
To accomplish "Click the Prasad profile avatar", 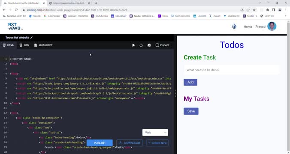I will 272,26.
